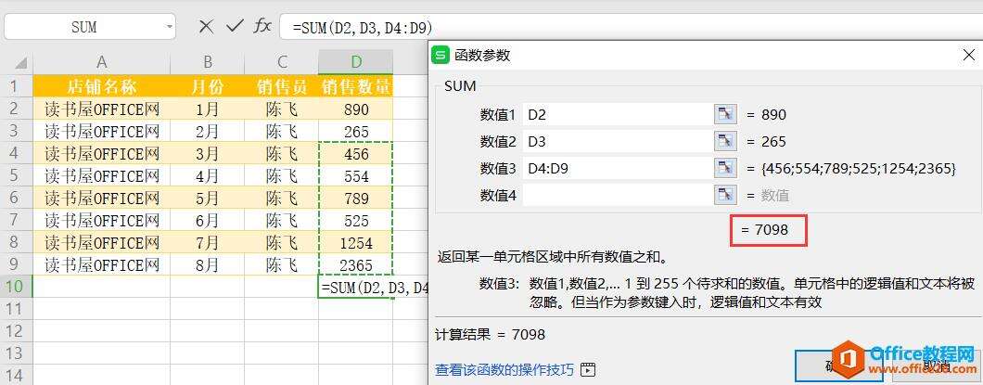The height and width of the screenshot is (385, 983).
Task: Click 读书屋OFFICE网 in the 1月 row
Action: pyautogui.click(x=102, y=109)
